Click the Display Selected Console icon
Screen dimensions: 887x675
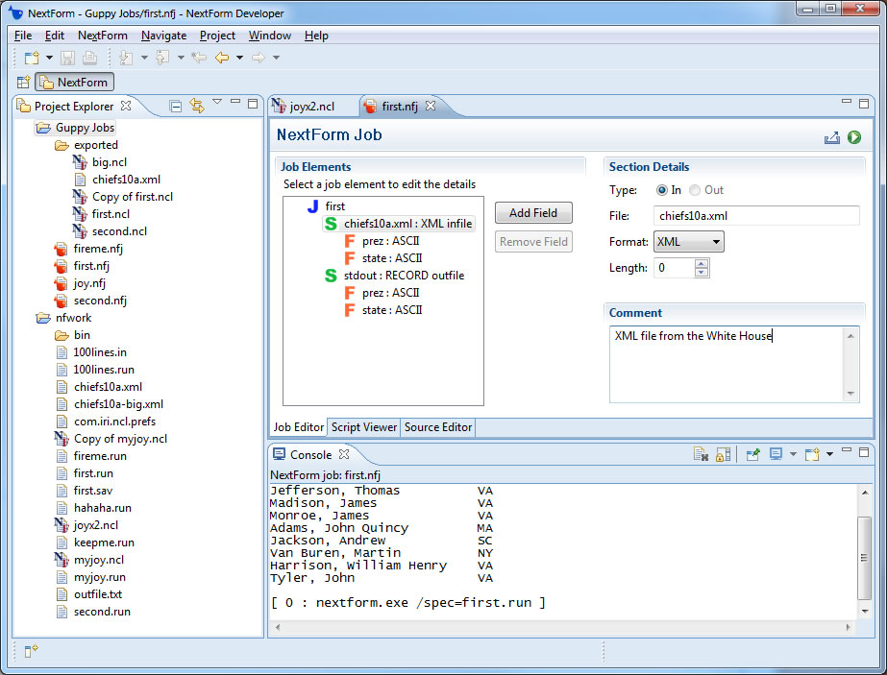(776, 454)
